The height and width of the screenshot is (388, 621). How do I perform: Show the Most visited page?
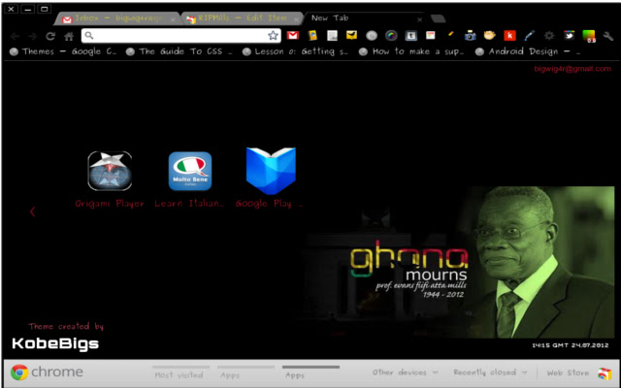(x=180, y=372)
